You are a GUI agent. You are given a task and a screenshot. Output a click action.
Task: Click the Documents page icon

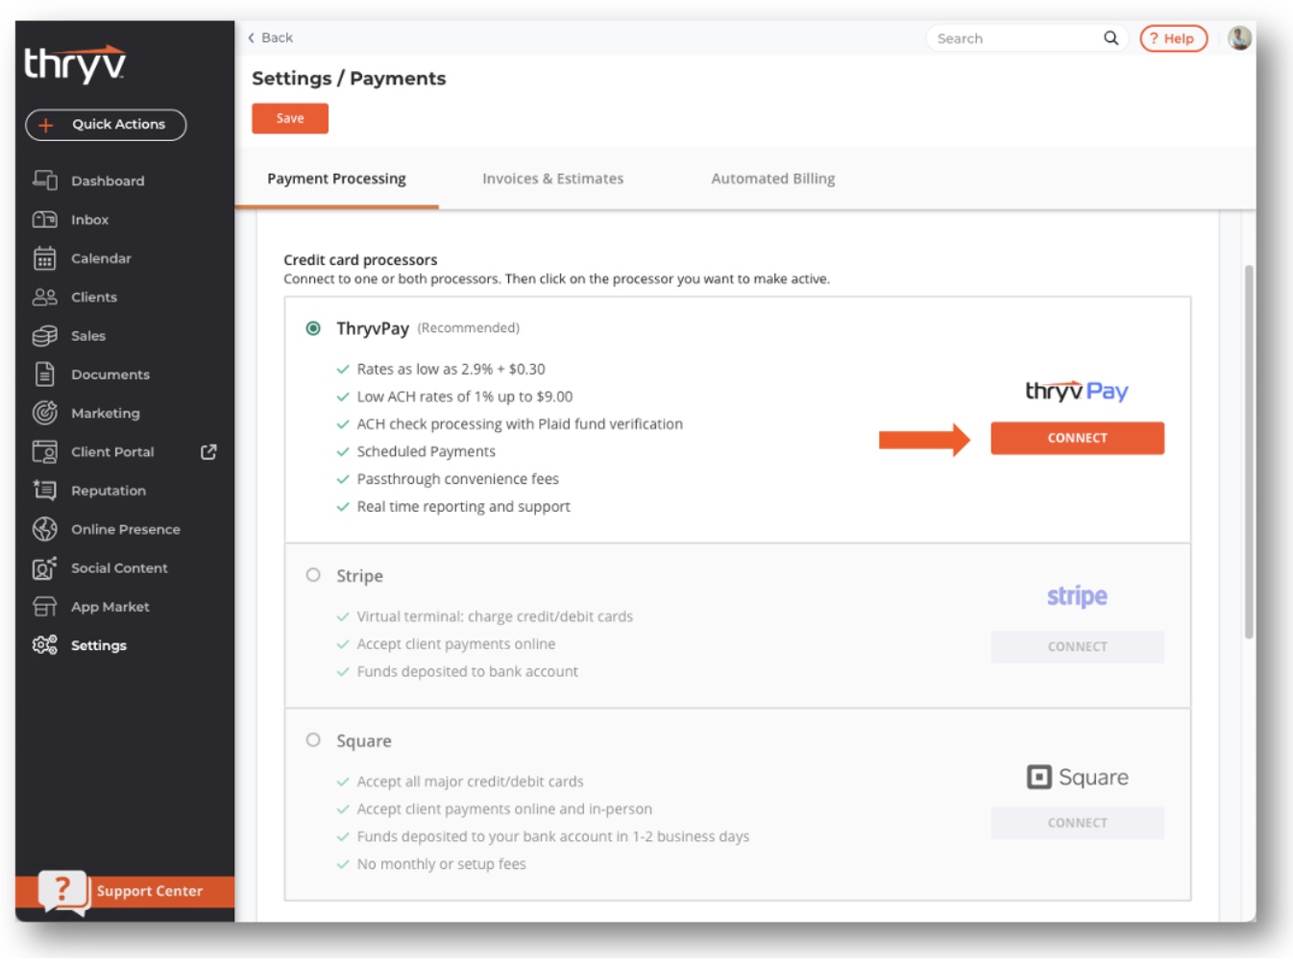tap(45, 374)
